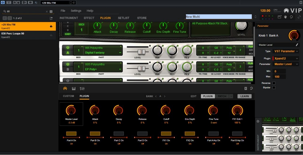Select the EASY edit button in Xpand

coord(68,34)
